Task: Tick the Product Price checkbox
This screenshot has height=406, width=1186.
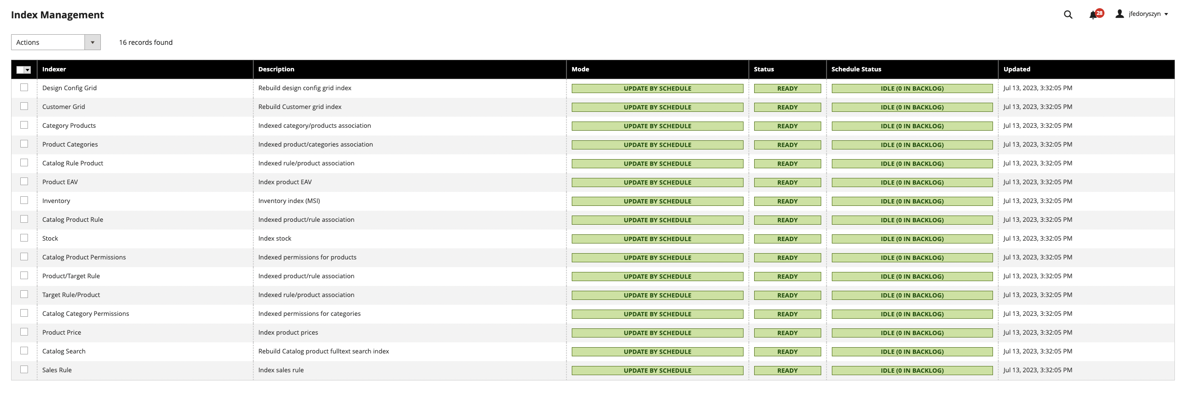Action: [x=24, y=332]
